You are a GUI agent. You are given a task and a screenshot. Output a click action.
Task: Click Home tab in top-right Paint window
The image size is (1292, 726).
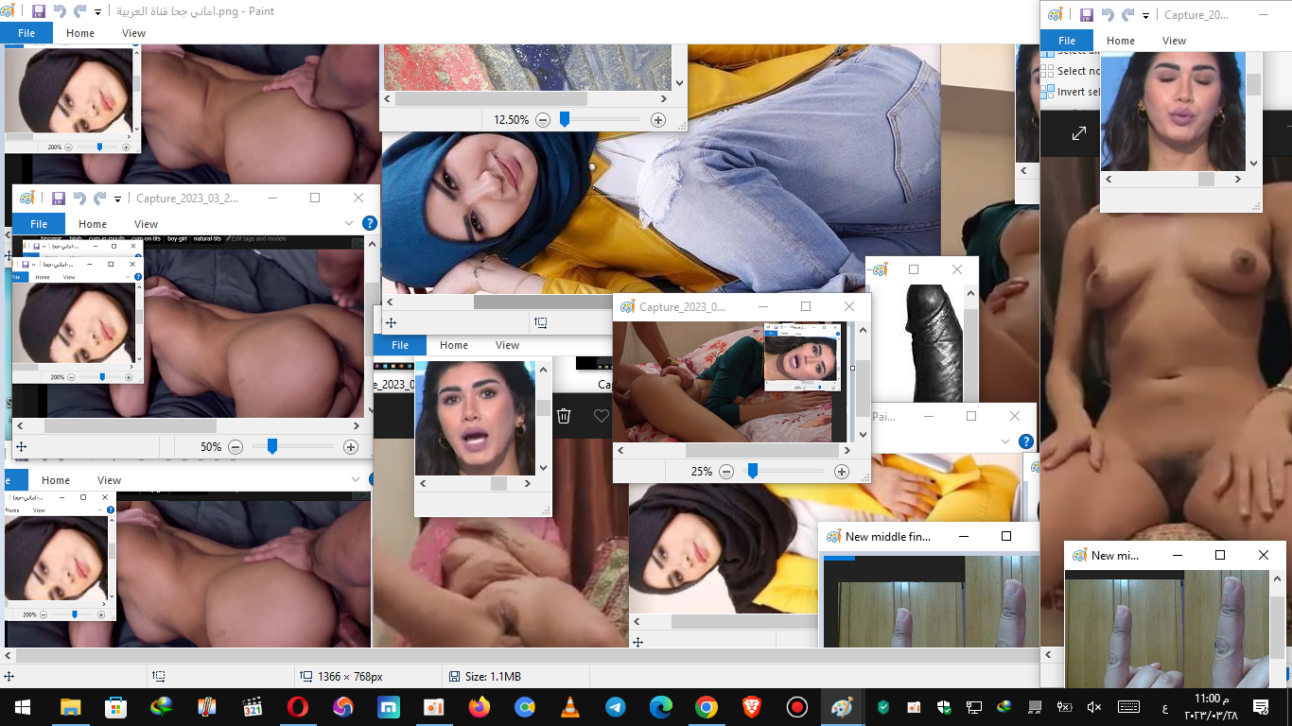coord(1120,41)
